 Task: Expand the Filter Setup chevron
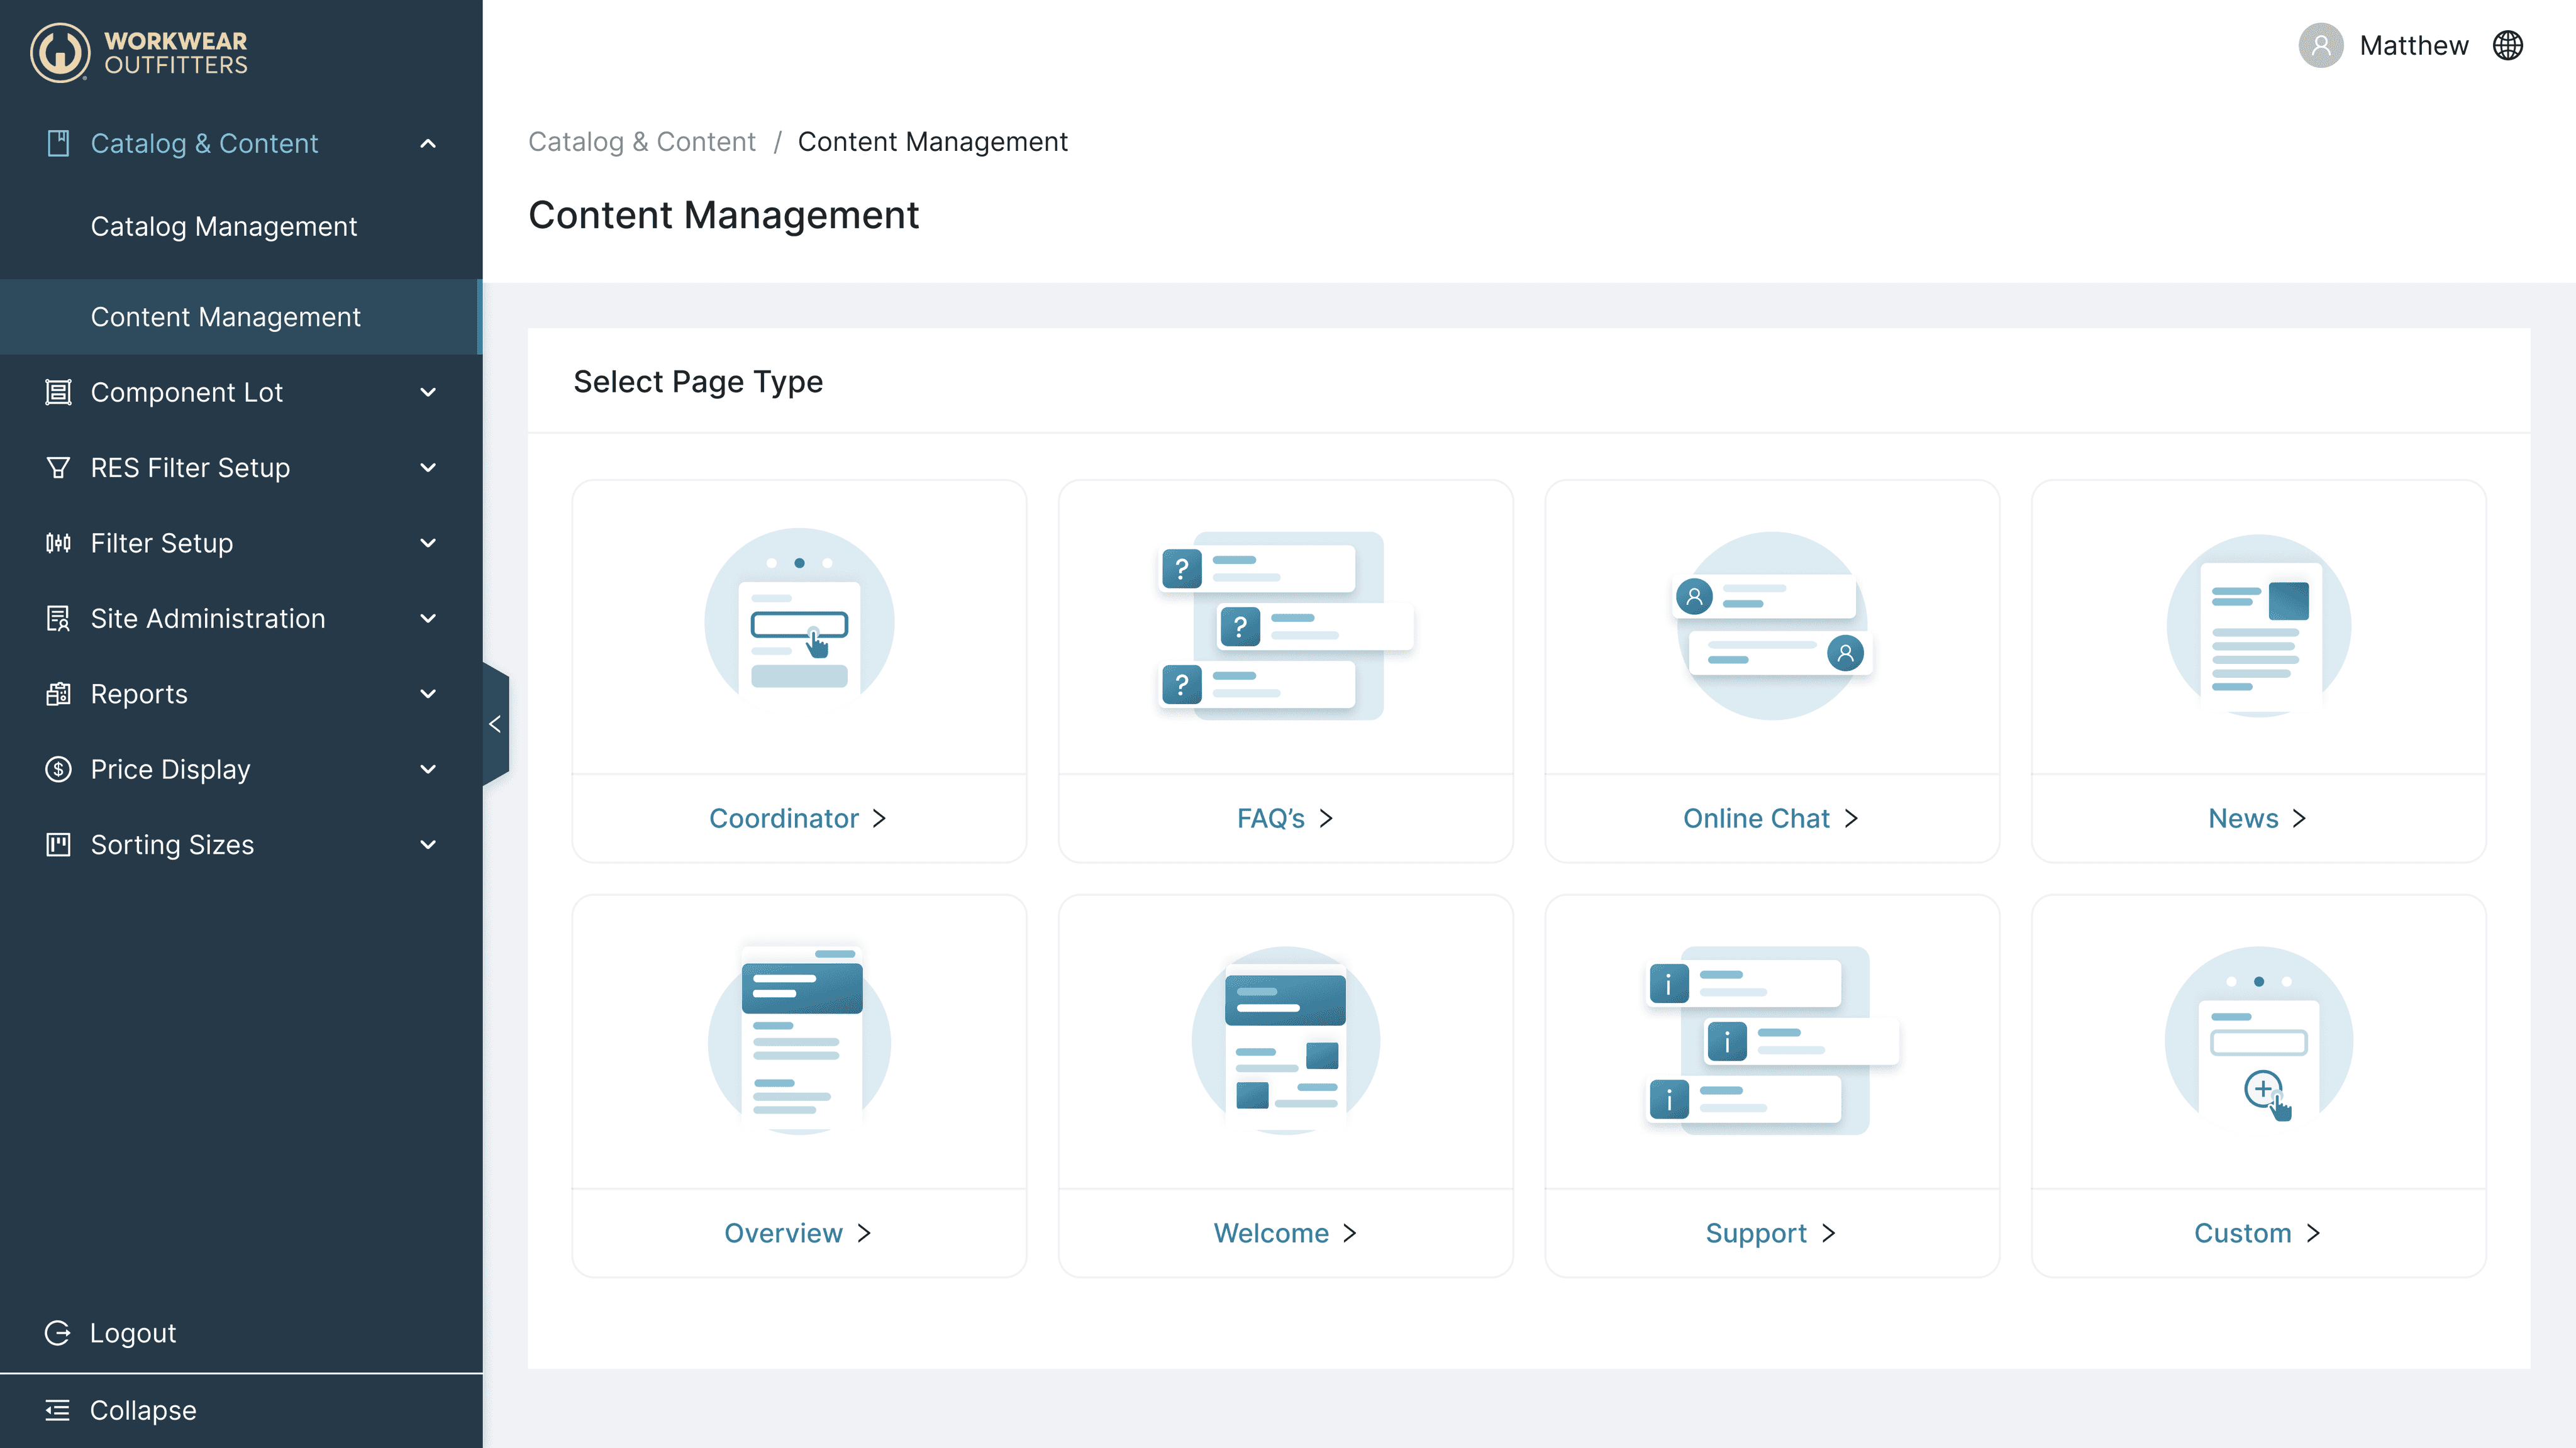click(428, 543)
